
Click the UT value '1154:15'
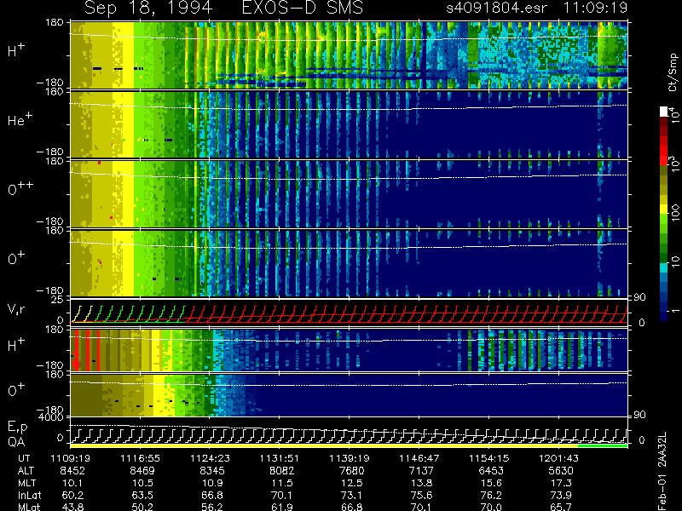pos(489,458)
